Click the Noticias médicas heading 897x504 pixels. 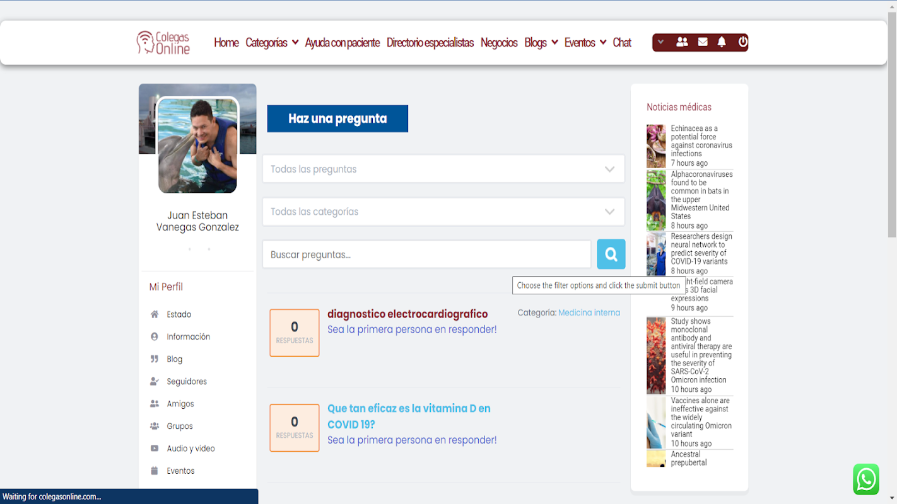(679, 107)
